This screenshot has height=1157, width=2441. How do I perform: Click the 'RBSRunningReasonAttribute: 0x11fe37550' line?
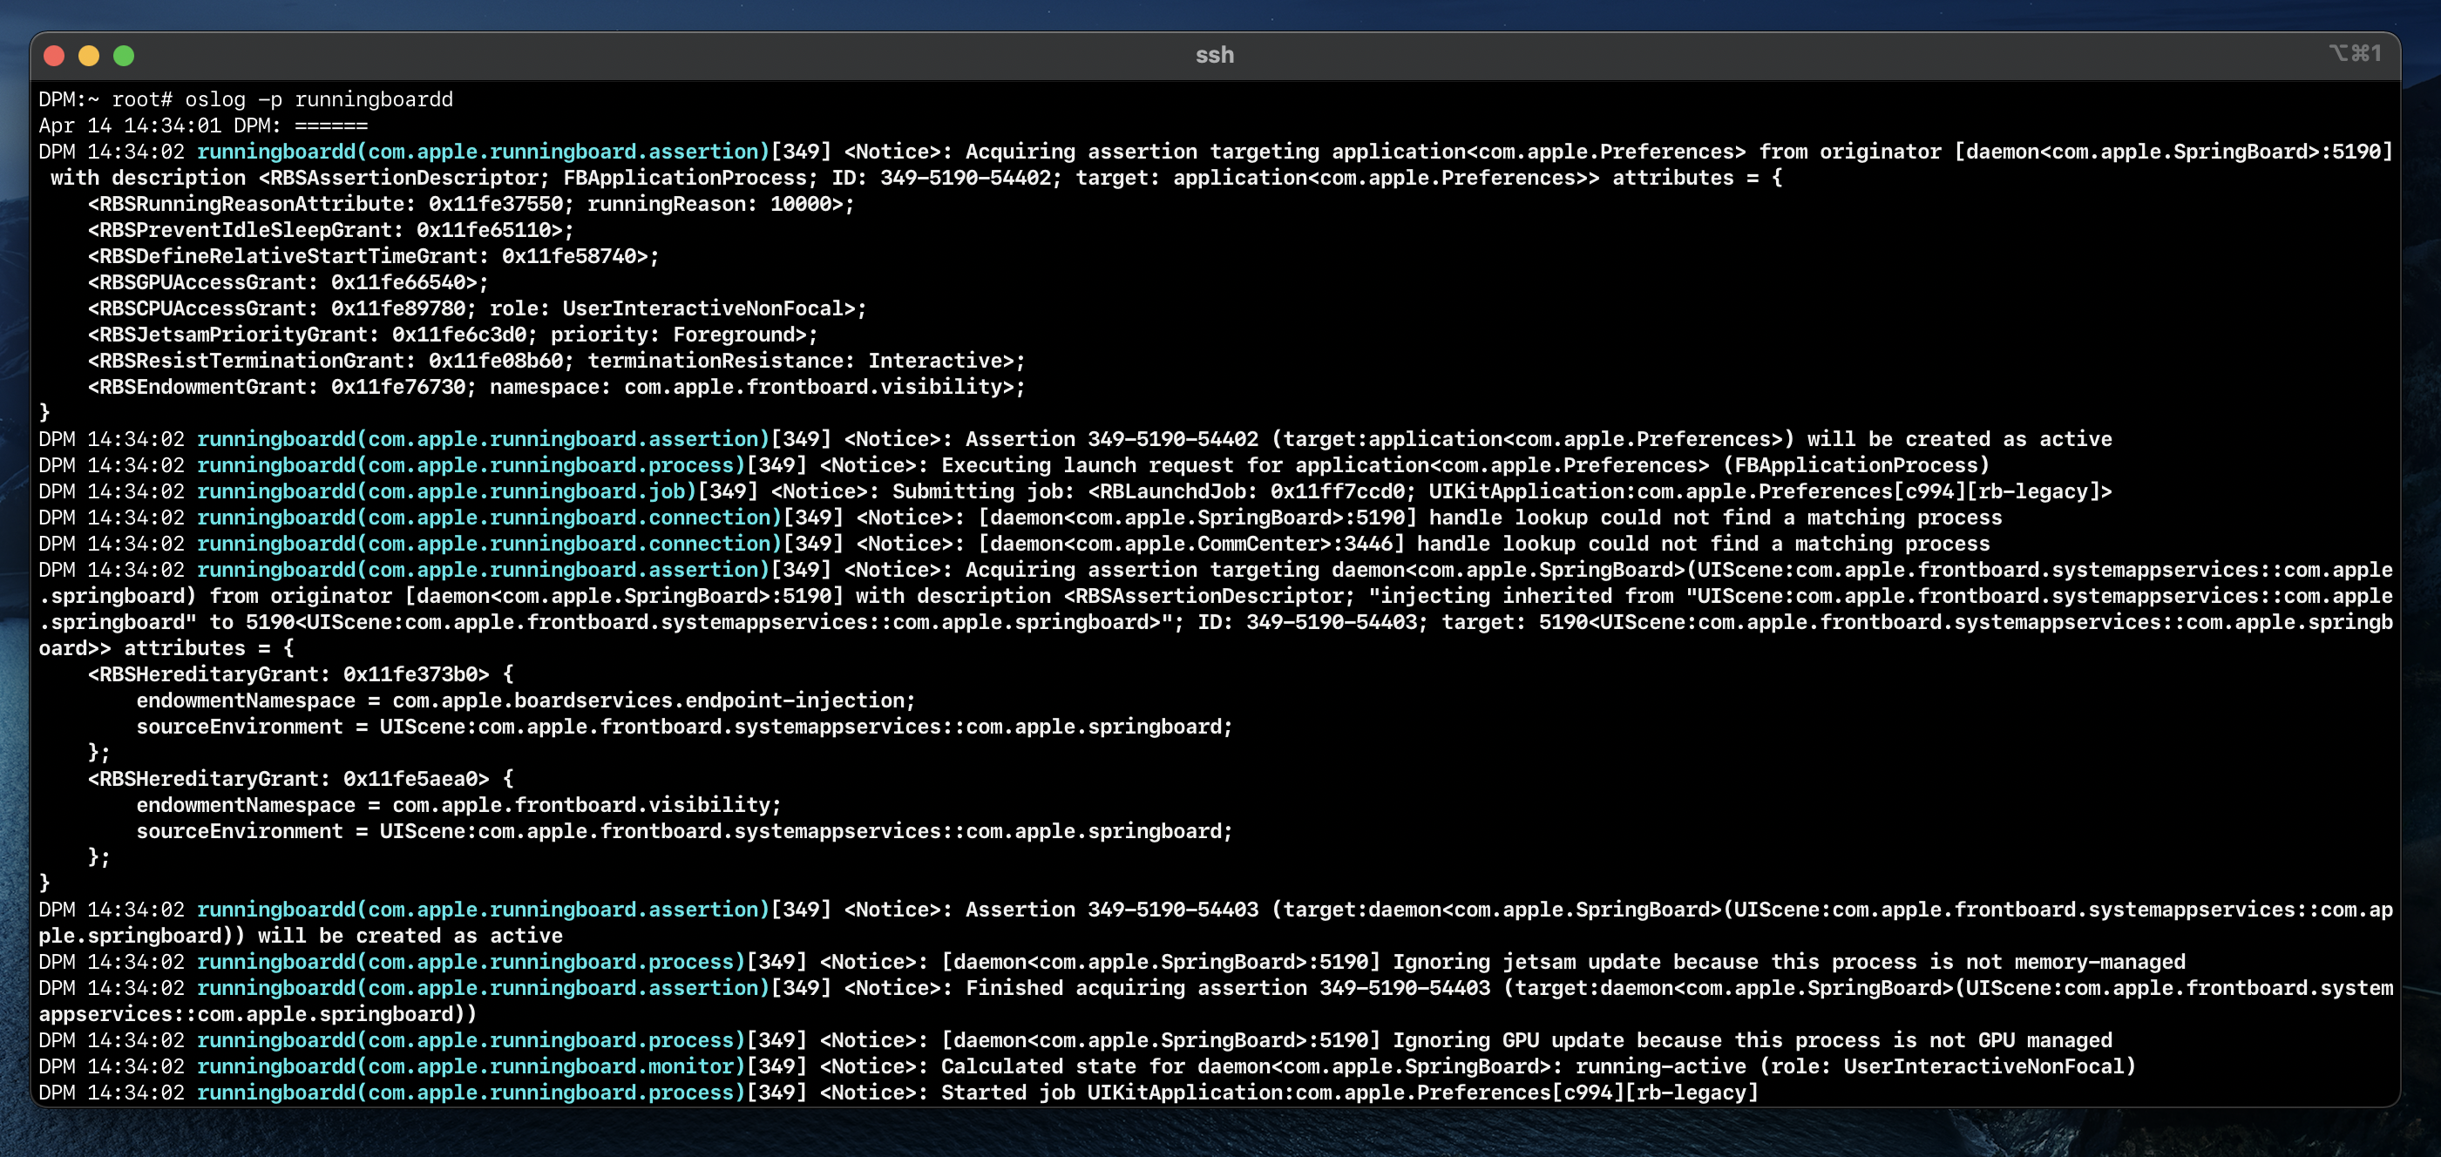[471, 204]
